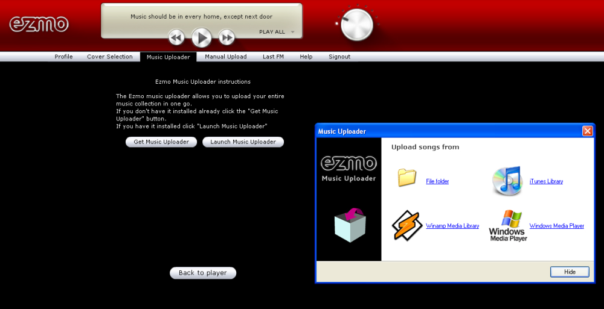Click the Launch Music Uploader button
Image resolution: width=604 pixels, height=309 pixels.
pyautogui.click(x=243, y=142)
